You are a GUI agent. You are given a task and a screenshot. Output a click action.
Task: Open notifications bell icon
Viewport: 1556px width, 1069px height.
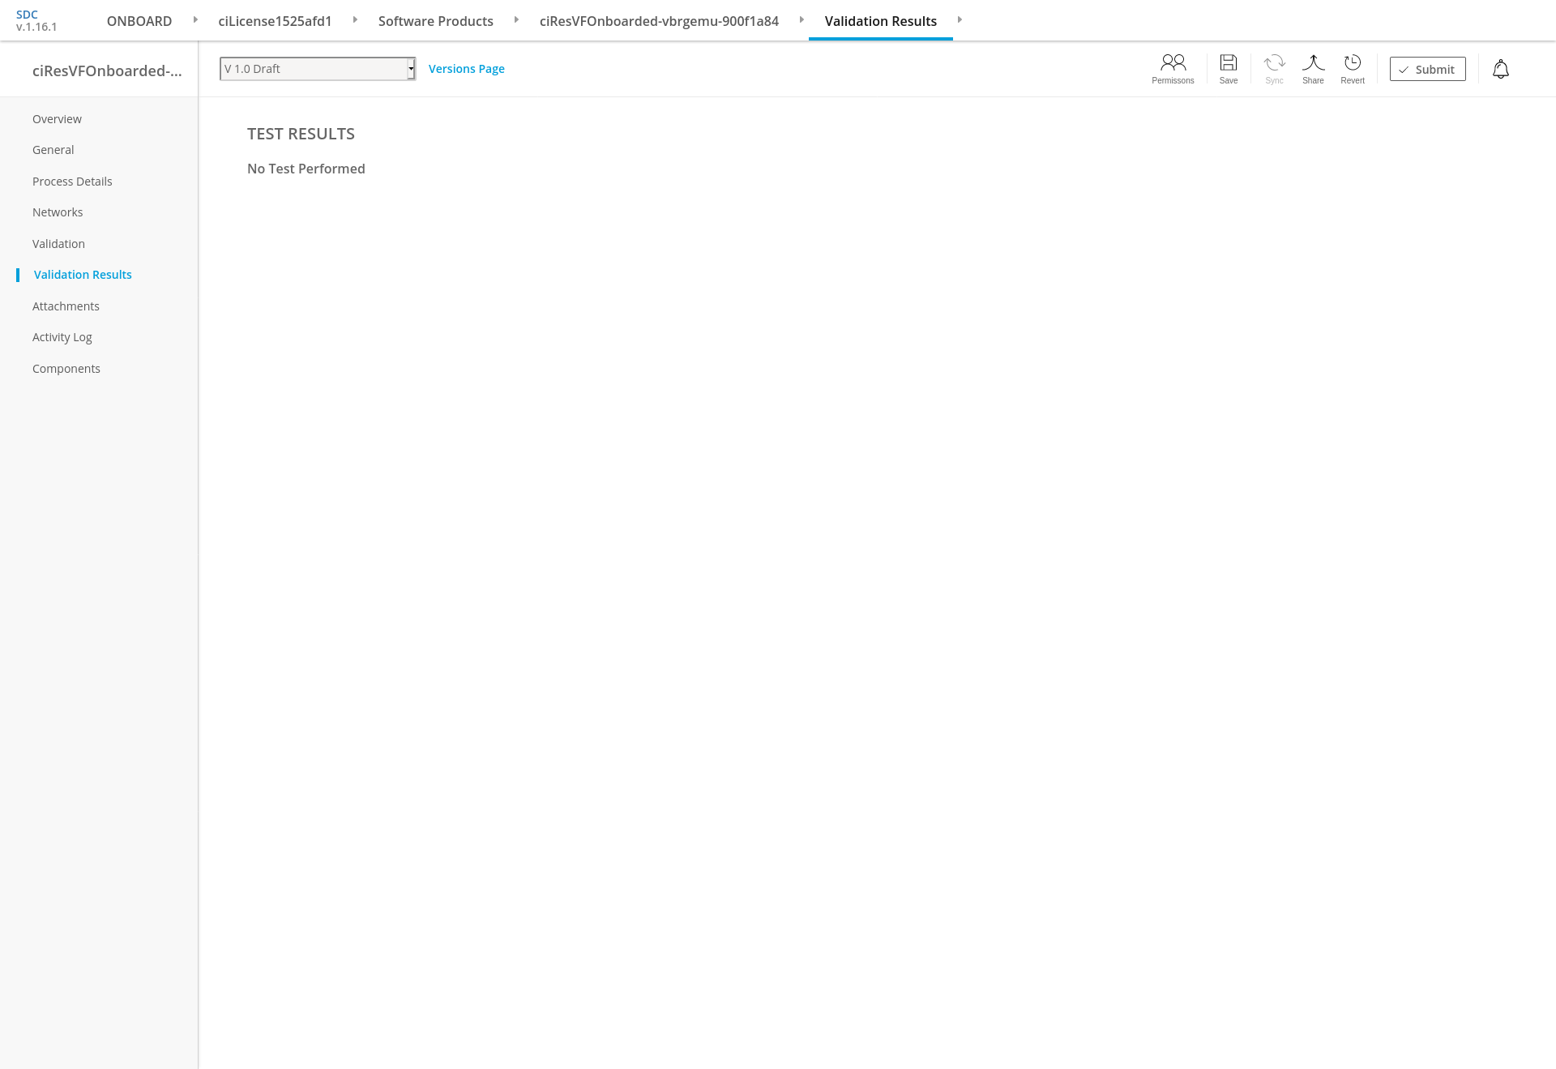(1501, 69)
